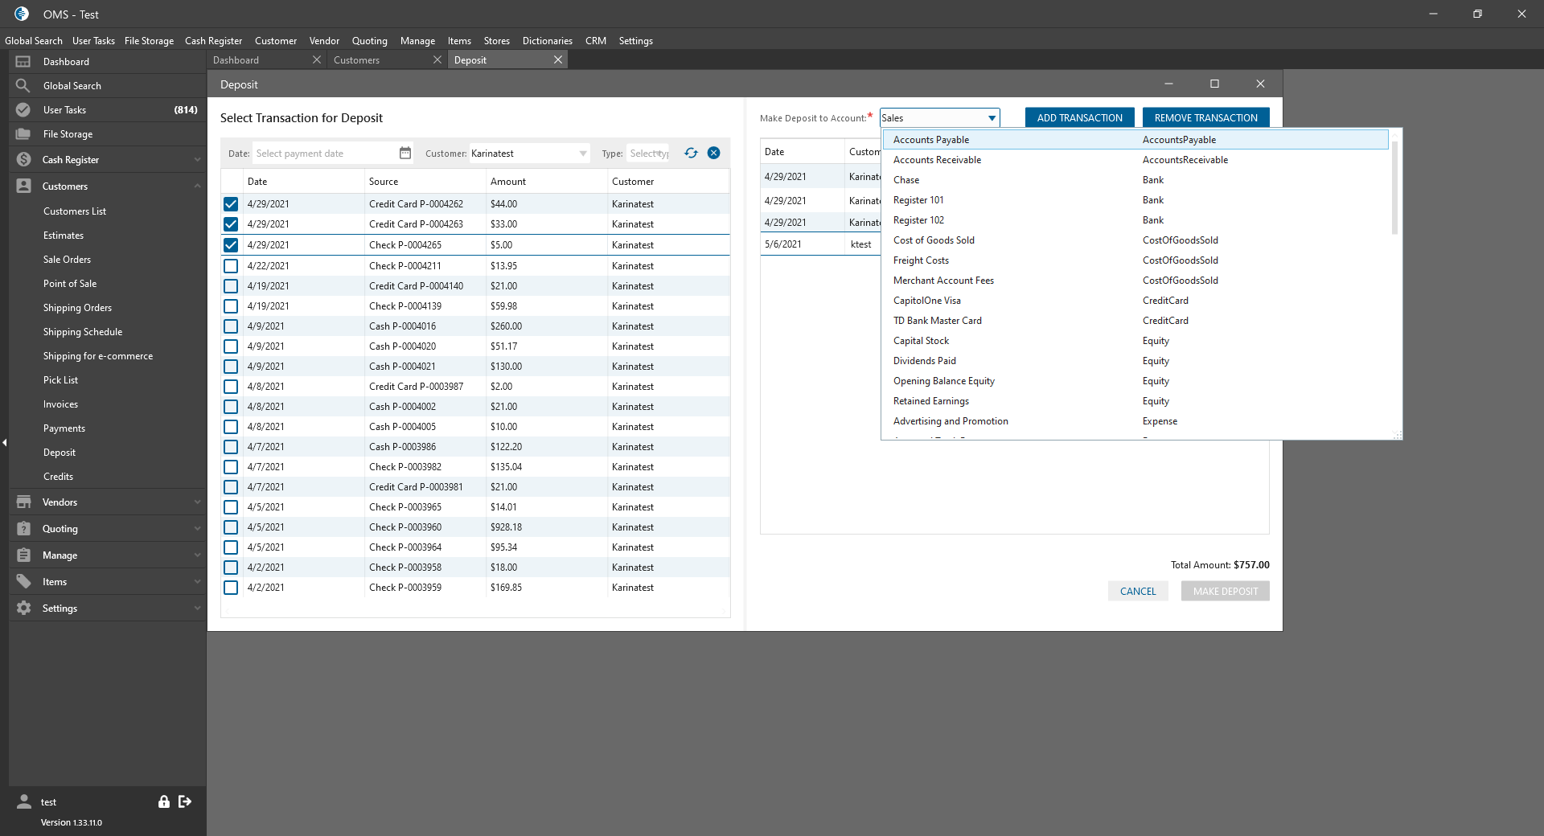Open the calendar date picker icon
The width and height of the screenshot is (1544, 836).
(405, 153)
